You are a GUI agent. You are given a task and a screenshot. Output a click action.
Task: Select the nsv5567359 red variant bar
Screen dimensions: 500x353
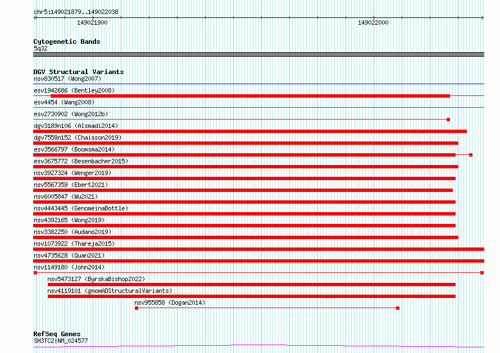[x=243, y=190]
